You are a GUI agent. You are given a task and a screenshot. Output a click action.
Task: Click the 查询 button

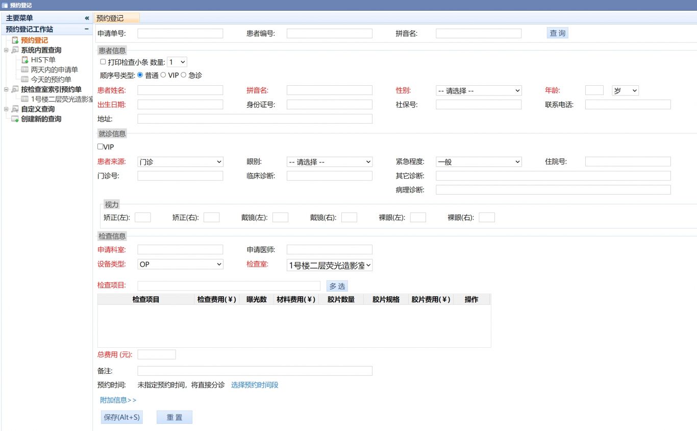[x=557, y=33]
